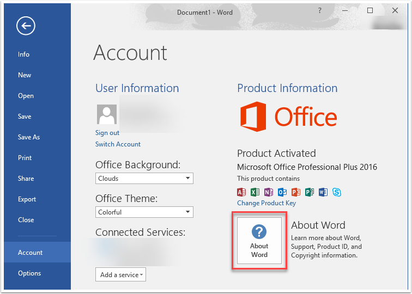Click the Outlook app icon

click(282, 192)
